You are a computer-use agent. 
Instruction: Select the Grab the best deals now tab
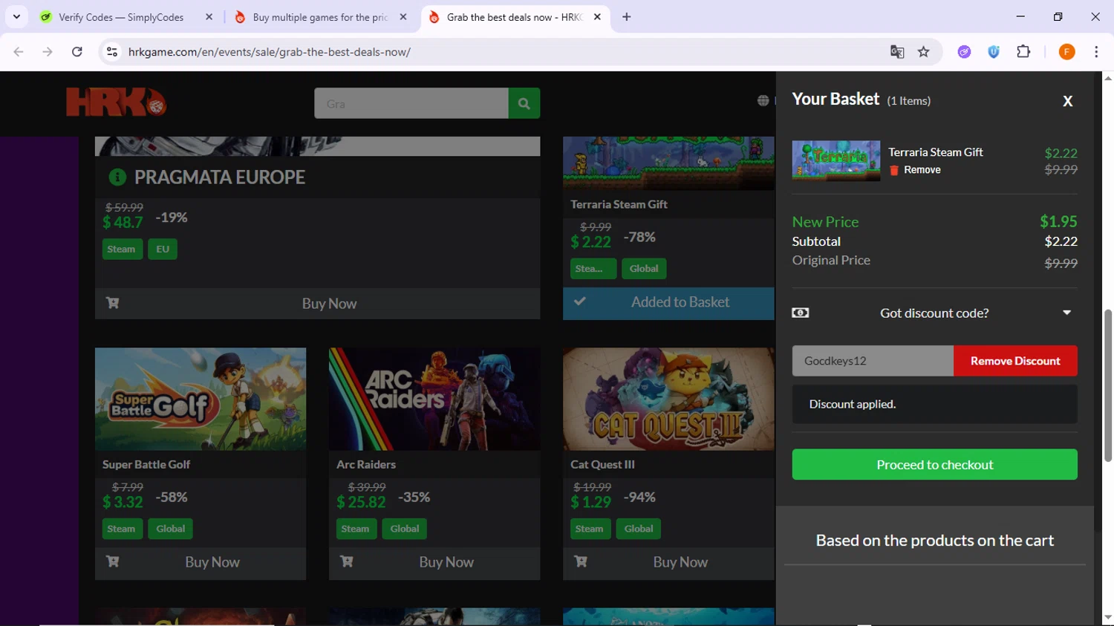pos(515,17)
